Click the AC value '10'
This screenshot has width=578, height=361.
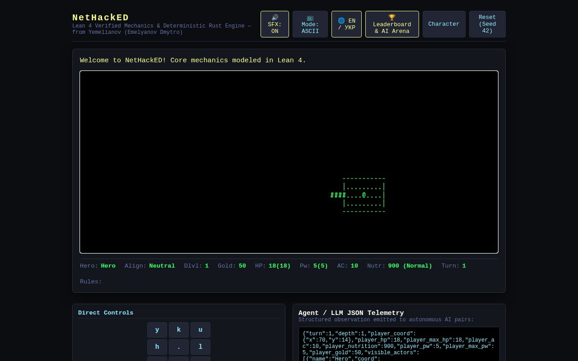354,266
